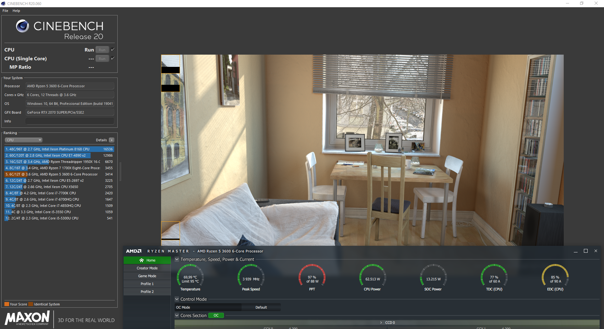604x329 pixels.
Task: Click the brown Identical System legend swatch
Action: pyautogui.click(x=31, y=304)
